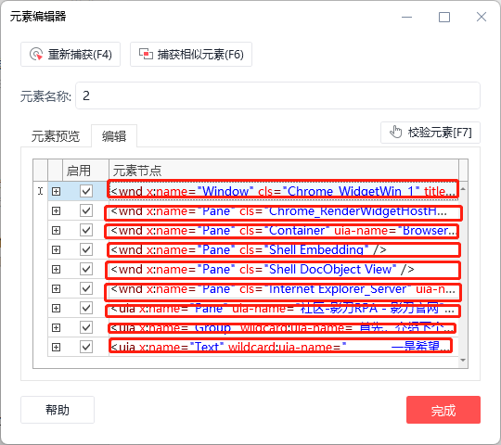The height and width of the screenshot is (445, 501).
Task: Click the recapture (F4) target icon
Action: point(36,55)
